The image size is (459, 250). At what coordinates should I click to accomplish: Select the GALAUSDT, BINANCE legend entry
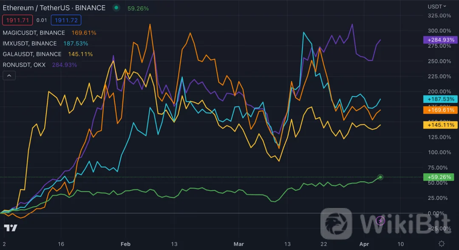click(32, 54)
